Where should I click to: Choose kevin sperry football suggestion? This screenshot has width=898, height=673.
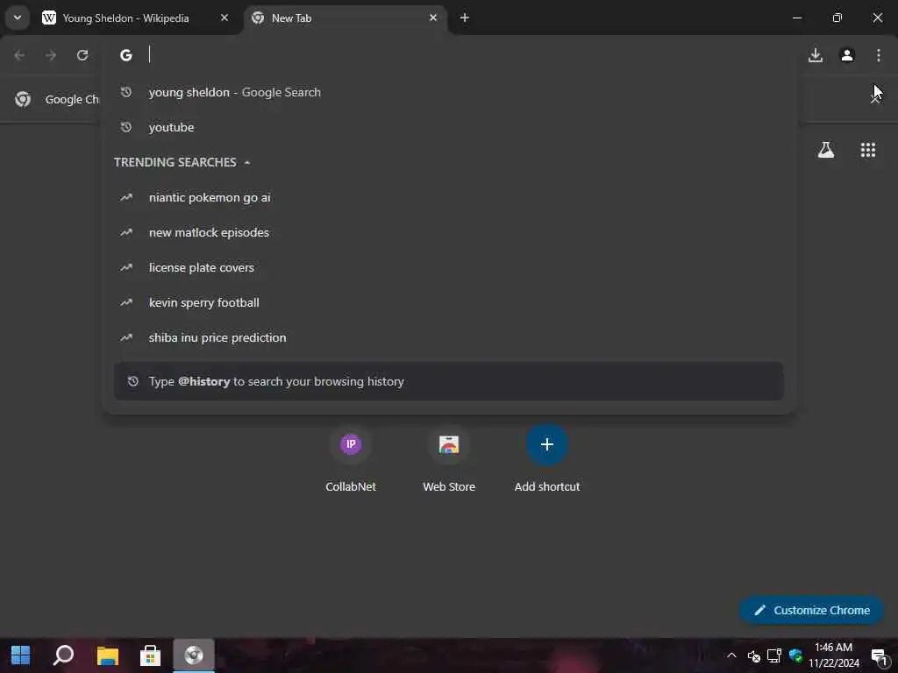point(448,302)
